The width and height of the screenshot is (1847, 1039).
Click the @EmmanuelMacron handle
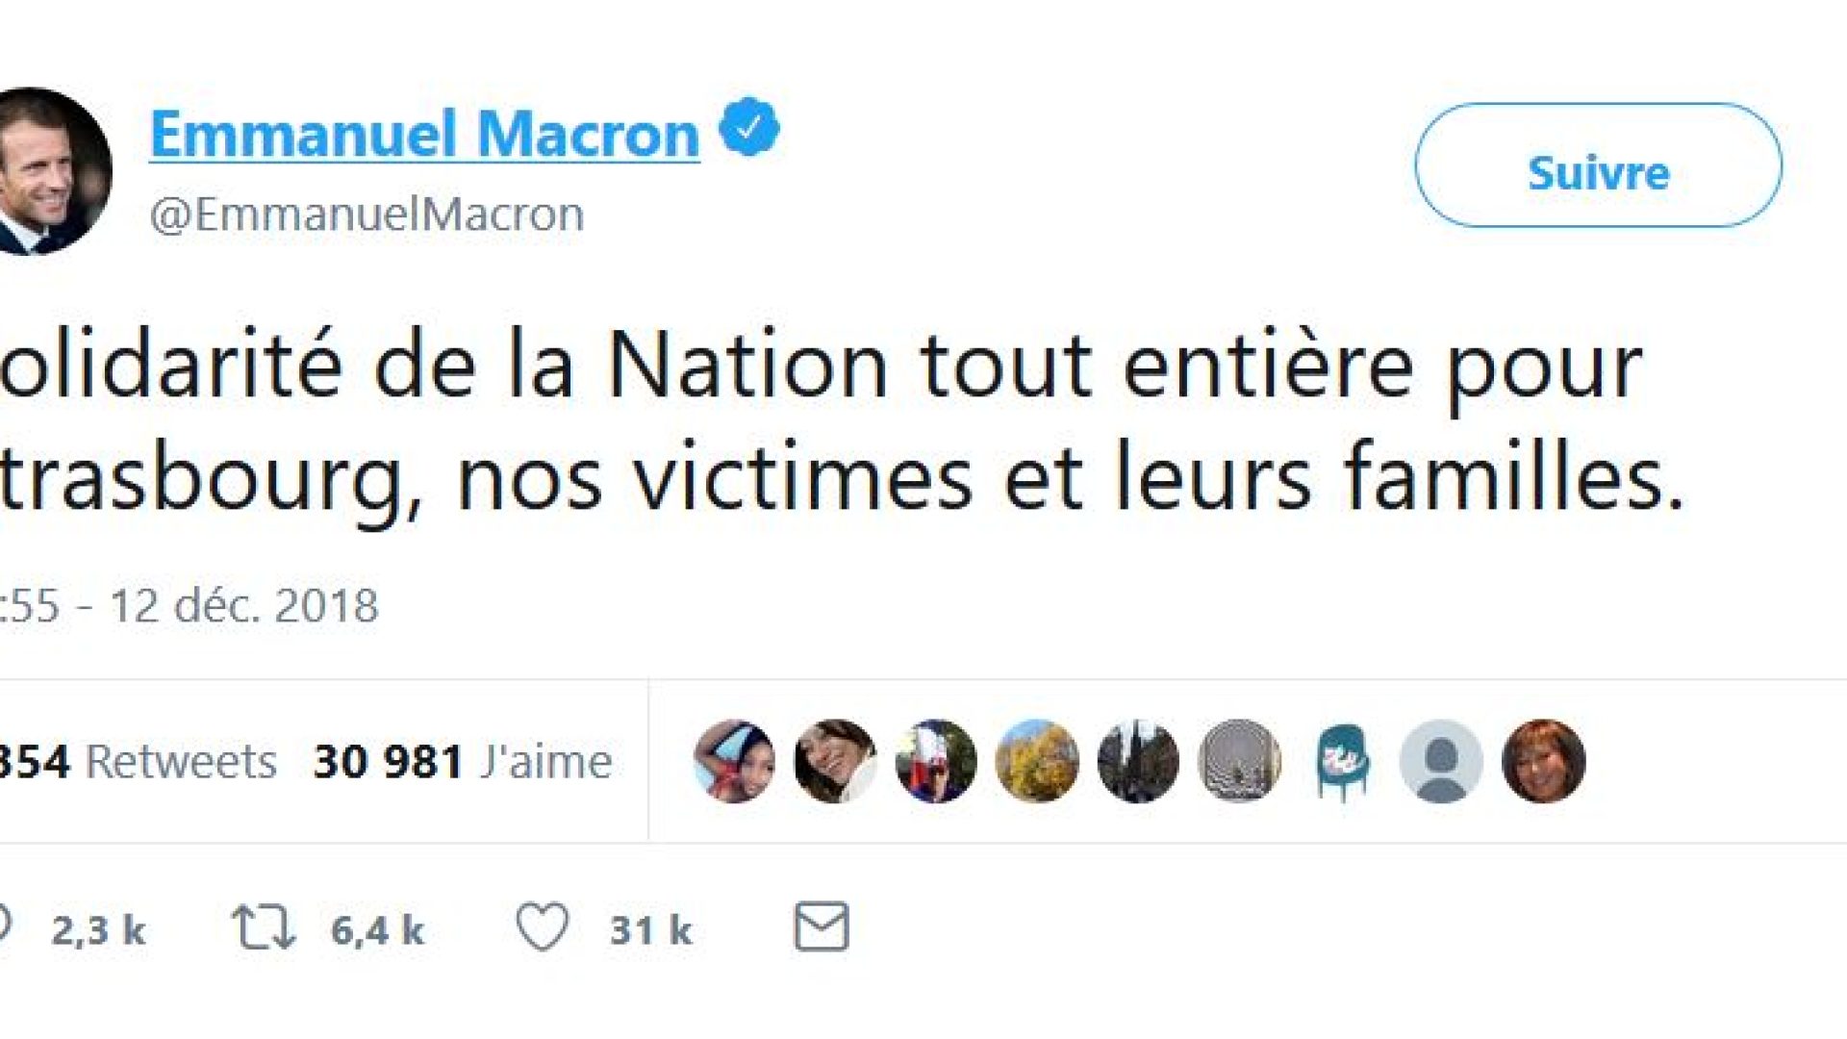coord(367,214)
